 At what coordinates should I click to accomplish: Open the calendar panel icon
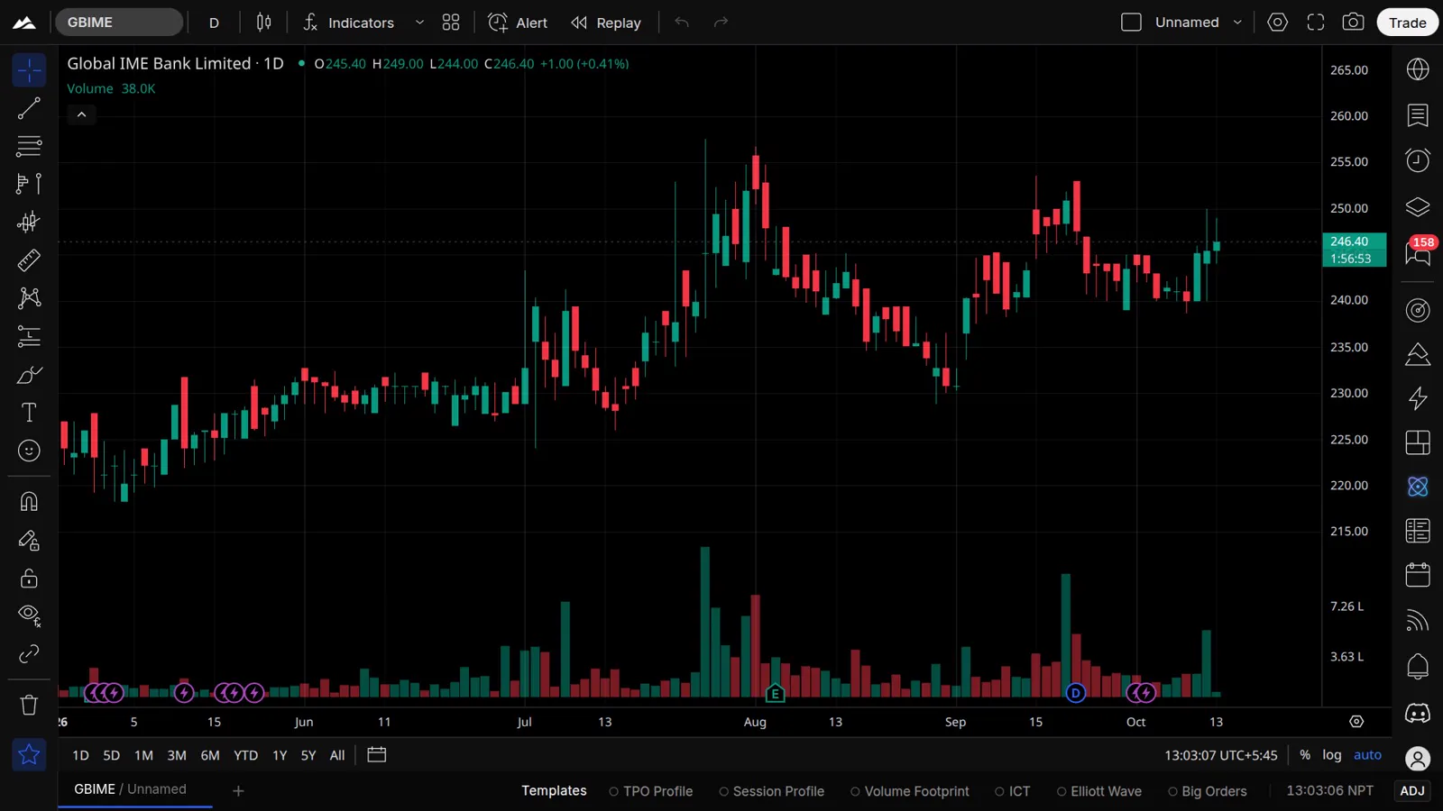pyautogui.click(x=1418, y=575)
